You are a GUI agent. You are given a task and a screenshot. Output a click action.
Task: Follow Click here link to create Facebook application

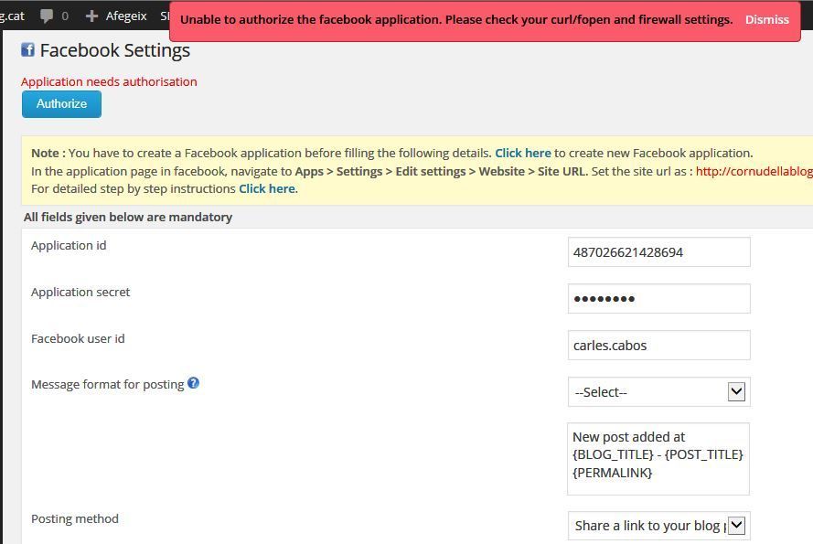click(x=523, y=153)
